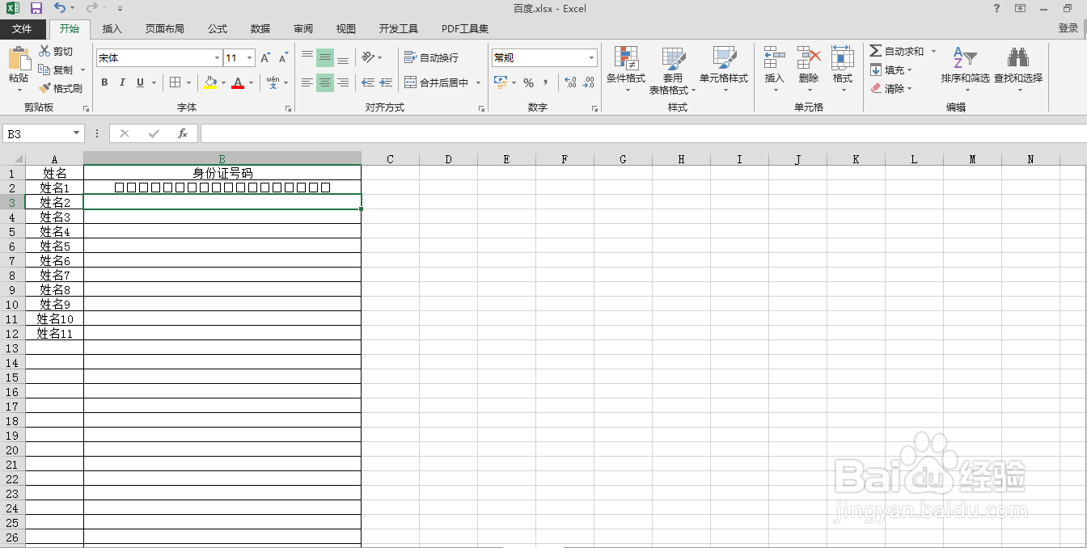Open the 公式 ribbon tab
This screenshot has height=548, width=1087.
pos(217,28)
